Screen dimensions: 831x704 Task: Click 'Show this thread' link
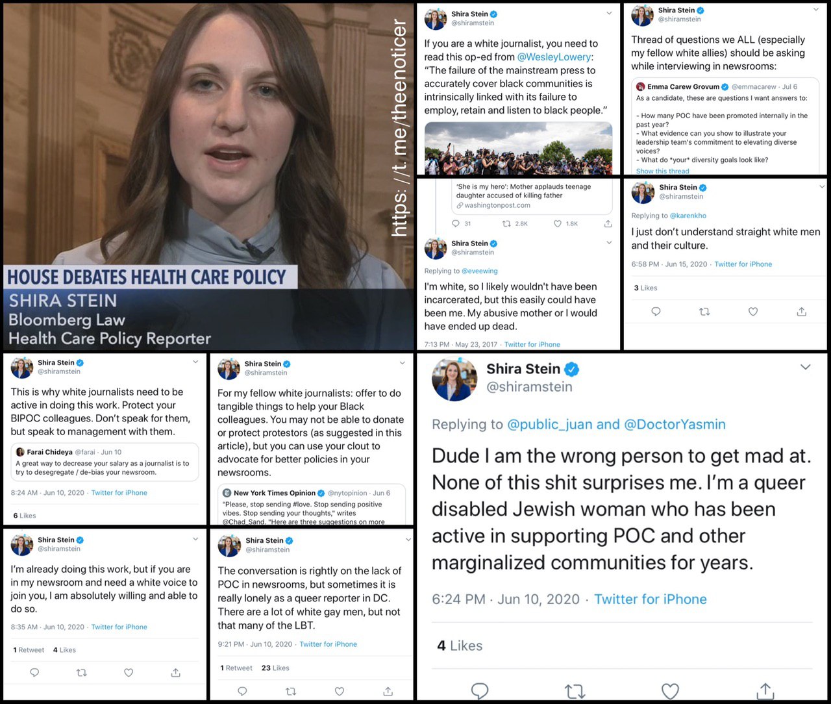pos(663,171)
